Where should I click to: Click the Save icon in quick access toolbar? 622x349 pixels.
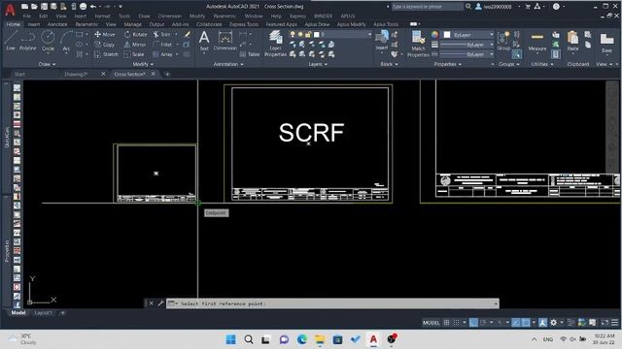(44, 7)
